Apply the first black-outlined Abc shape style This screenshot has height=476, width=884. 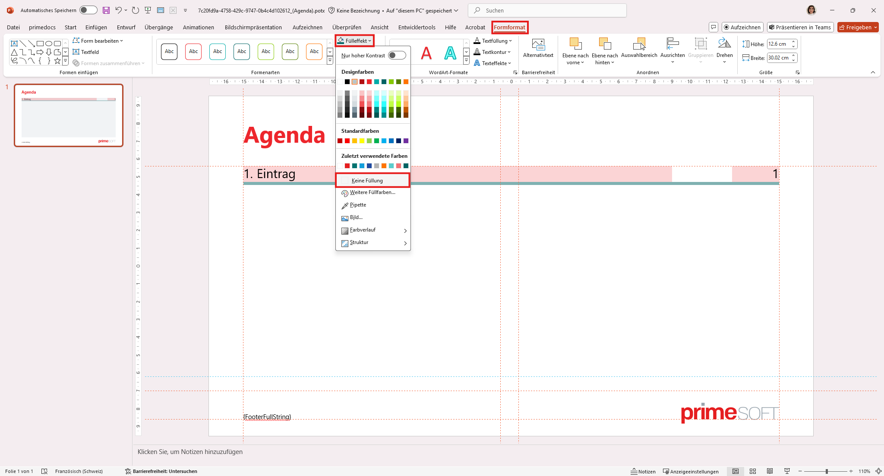[169, 52]
